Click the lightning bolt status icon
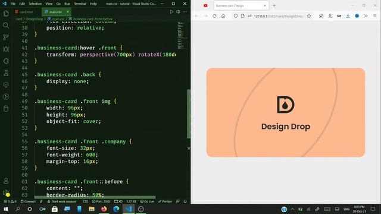381x214 pixels. 41,202
